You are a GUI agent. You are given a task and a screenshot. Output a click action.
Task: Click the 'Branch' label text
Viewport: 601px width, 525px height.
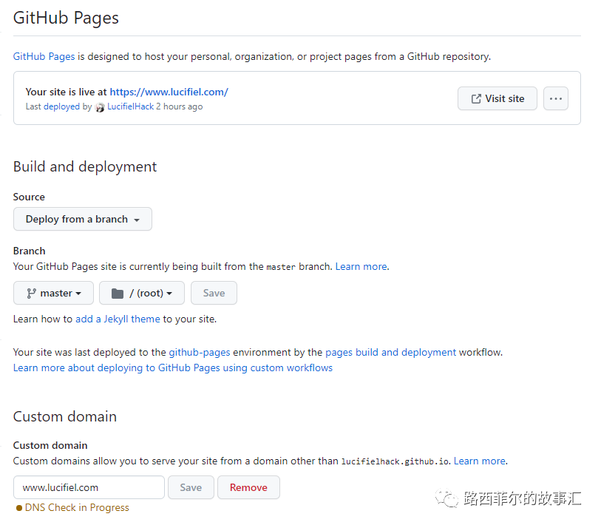point(29,251)
